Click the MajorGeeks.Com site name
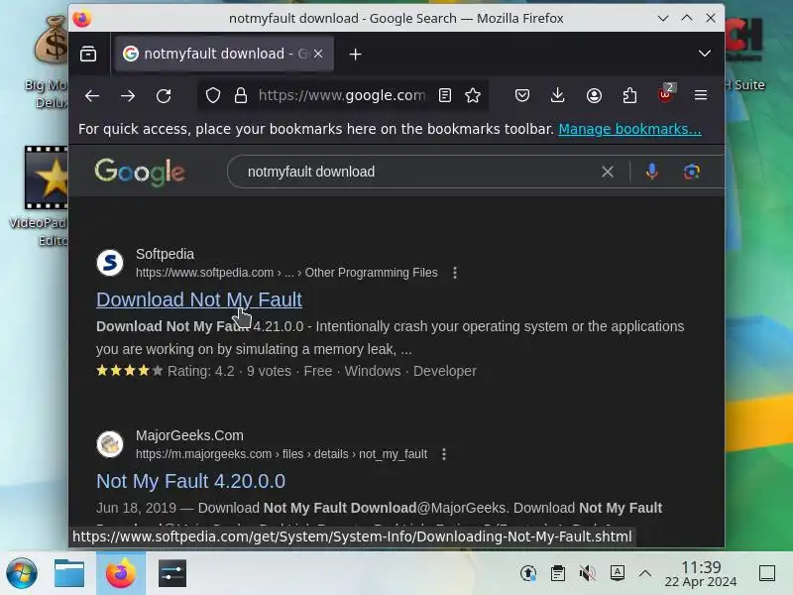Image resolution: width=793 pixels, height=595 pixels. pos(189,435)
